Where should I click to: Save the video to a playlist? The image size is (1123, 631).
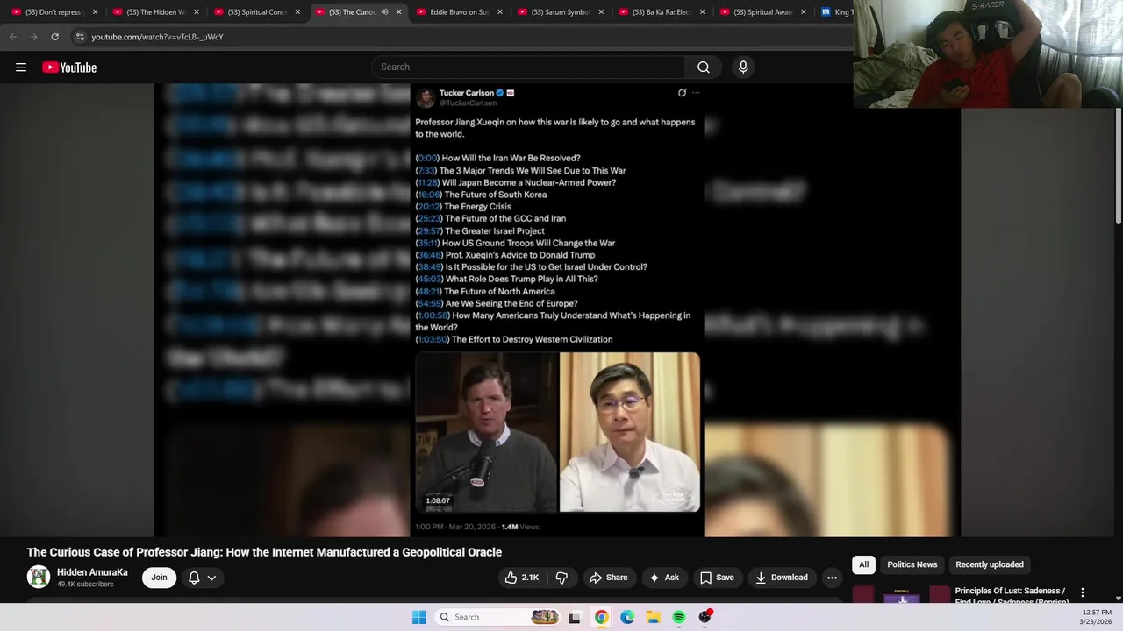717,578
